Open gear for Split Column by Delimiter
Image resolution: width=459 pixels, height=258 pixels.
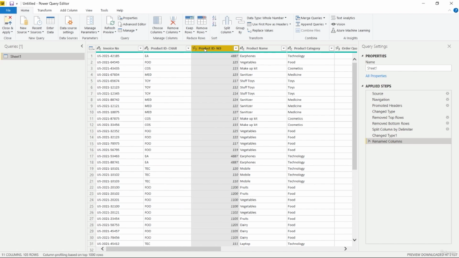(448, 129)
